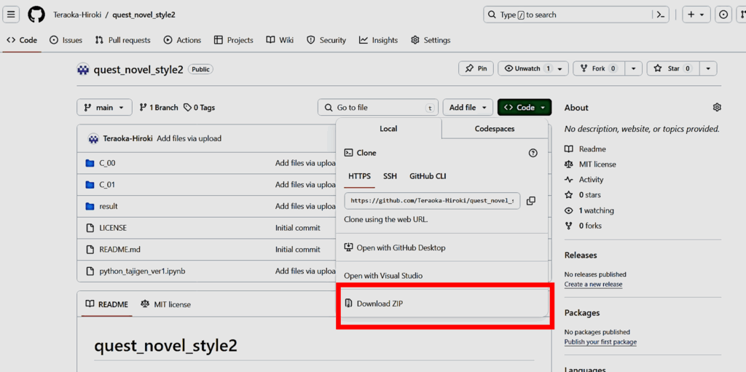
Task: Expand the Fork options arrow
Action: point(634,68)
